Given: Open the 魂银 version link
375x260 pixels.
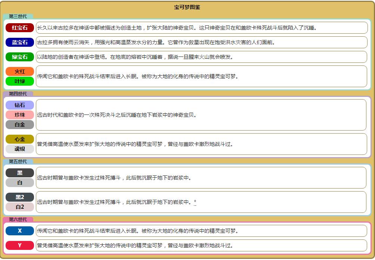Looking at the screenshot, I should coord(20,149).
